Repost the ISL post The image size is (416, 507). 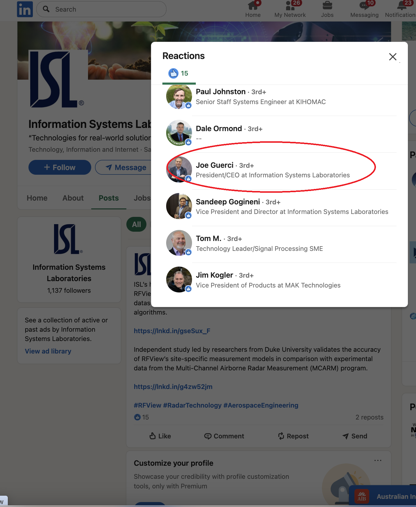point(293,436)
